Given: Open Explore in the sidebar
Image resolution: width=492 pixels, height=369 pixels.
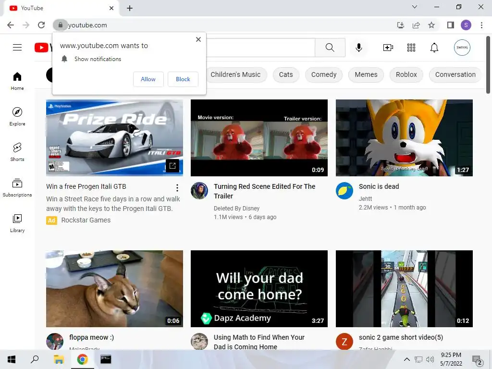Looking at the screenshot, I should (17, 116).
